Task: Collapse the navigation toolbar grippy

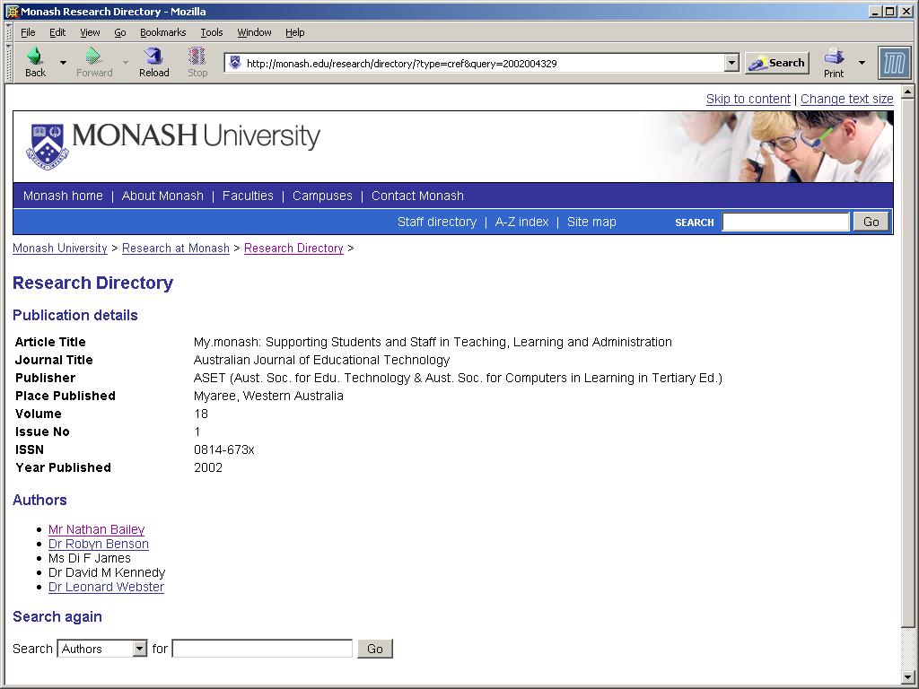Action: click(8, 63)
